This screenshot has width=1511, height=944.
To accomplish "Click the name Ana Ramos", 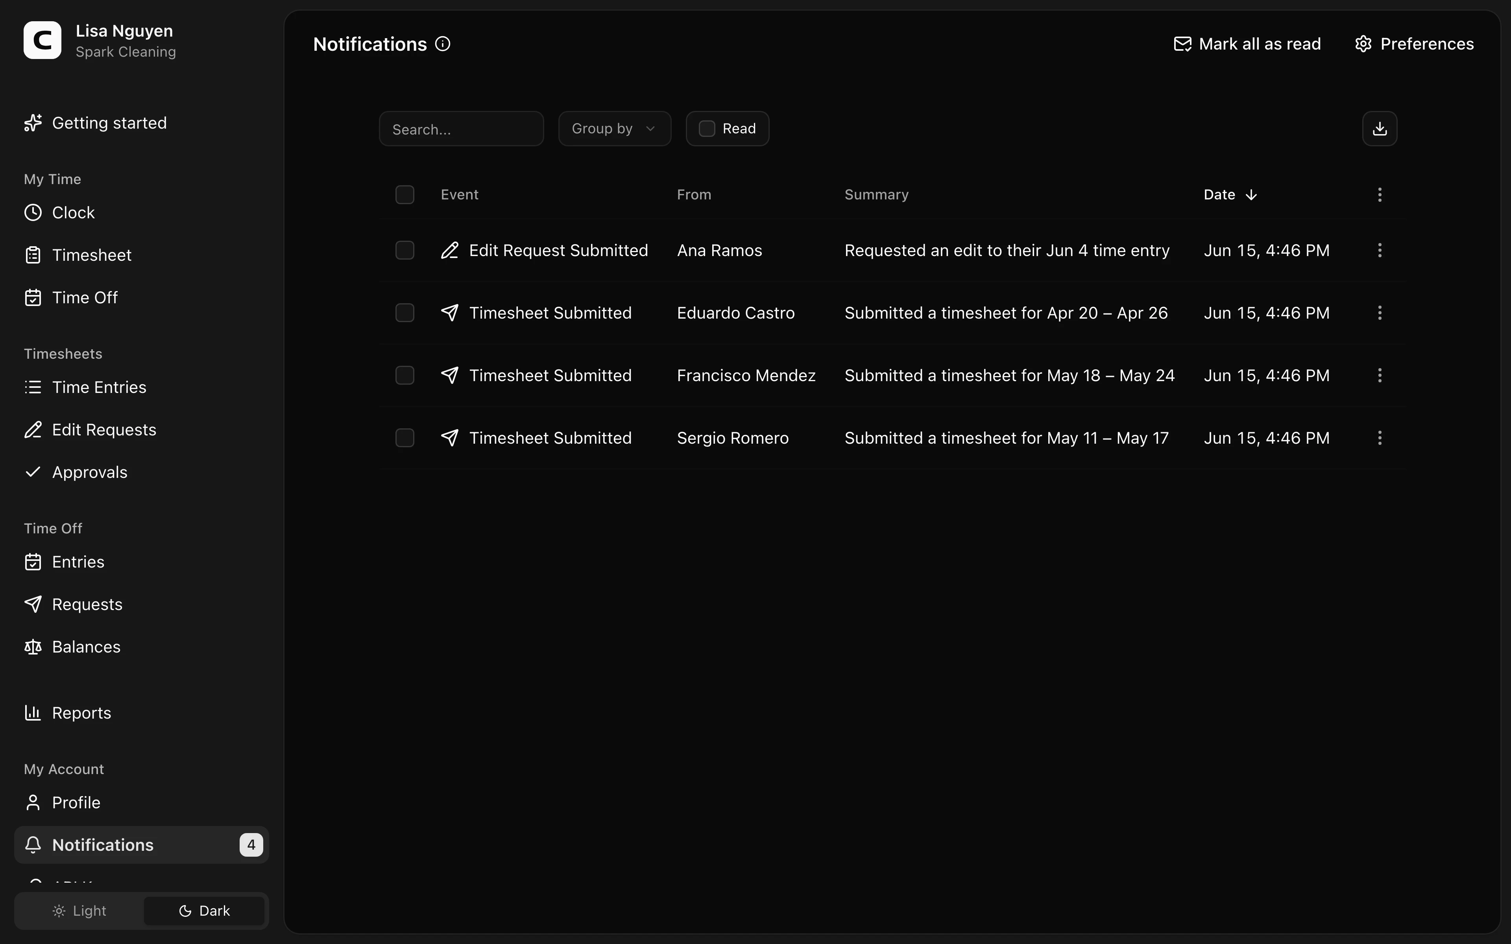I will point(719,251).
